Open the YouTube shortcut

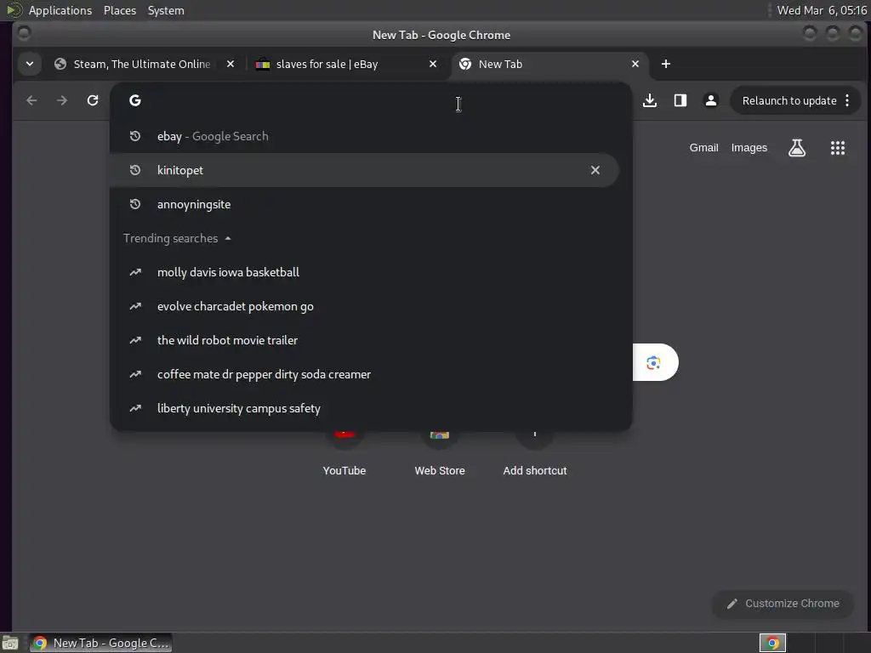[344, 456]
